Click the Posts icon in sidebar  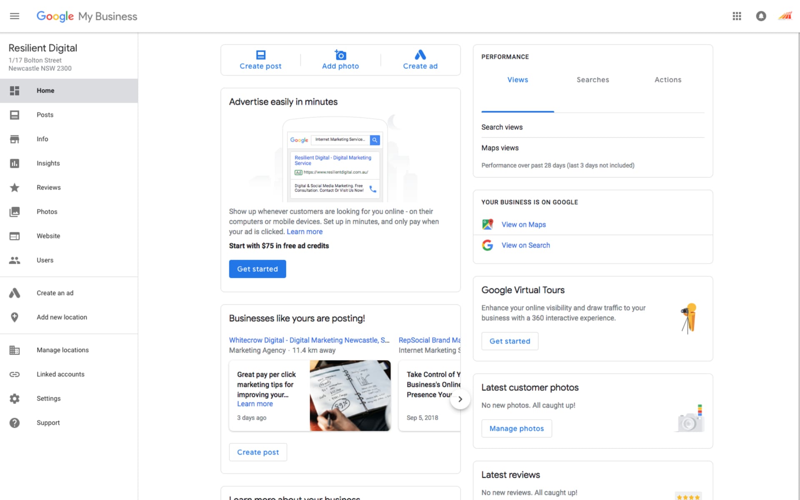tap(15, 115)
